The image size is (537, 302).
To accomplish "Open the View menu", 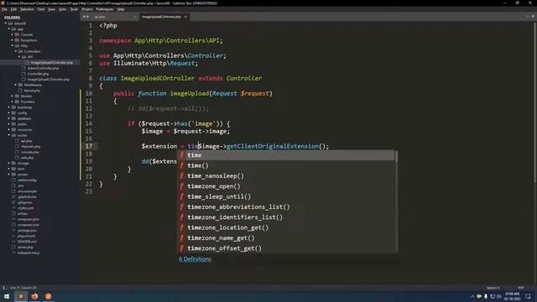I will point(51,9).
